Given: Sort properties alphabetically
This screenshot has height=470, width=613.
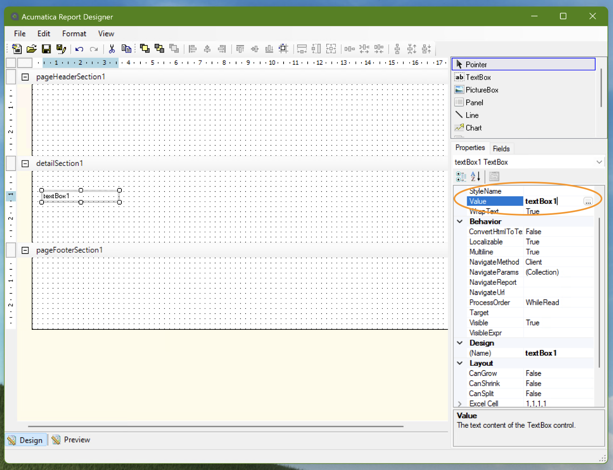Looking at the screenshot, I should coord(475,177).
